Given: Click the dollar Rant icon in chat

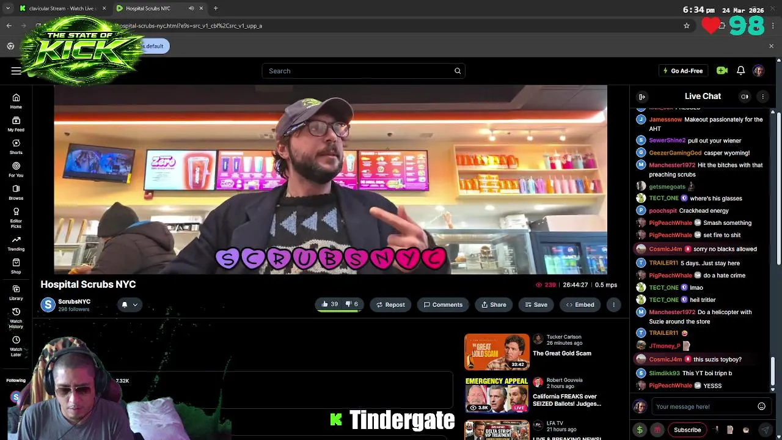Looking at the screenshot, I should click(x=640, y=430).
